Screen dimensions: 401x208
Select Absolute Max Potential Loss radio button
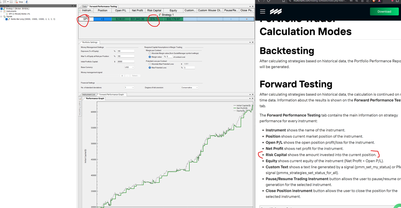[150, 64]
